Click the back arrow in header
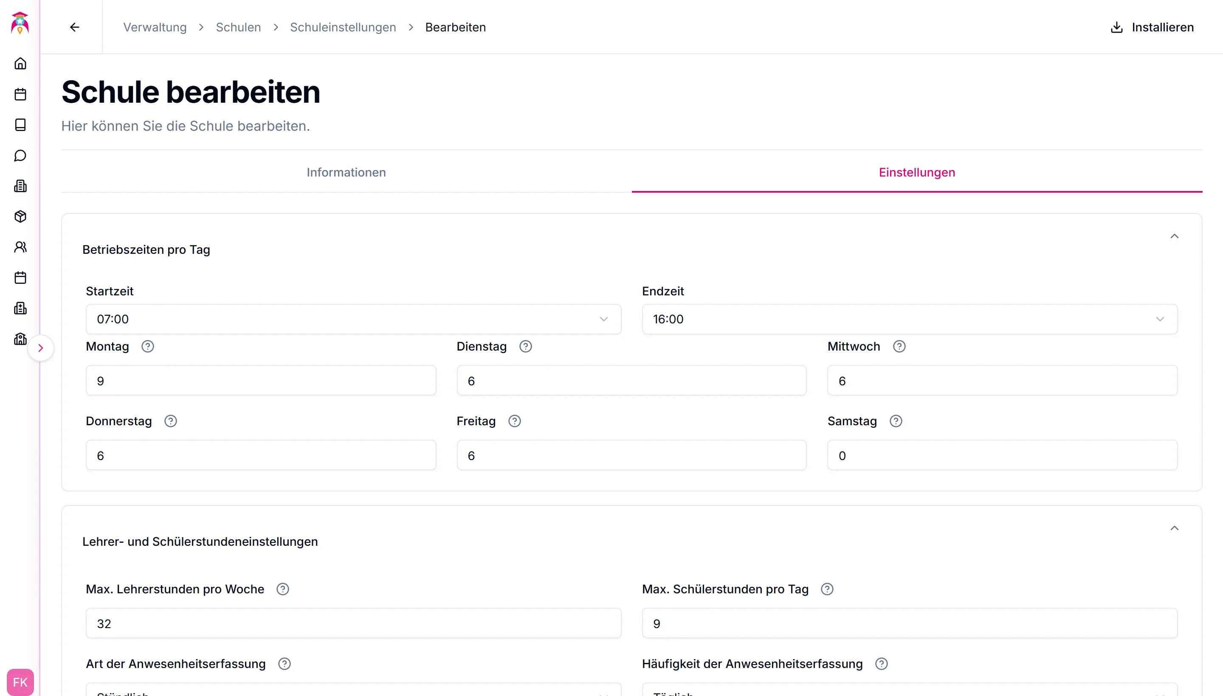Viewport: 1223px width, 696px height. 75,27
